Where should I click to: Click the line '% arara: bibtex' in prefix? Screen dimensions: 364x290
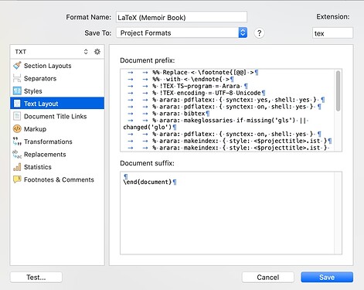tap(180, 114)
